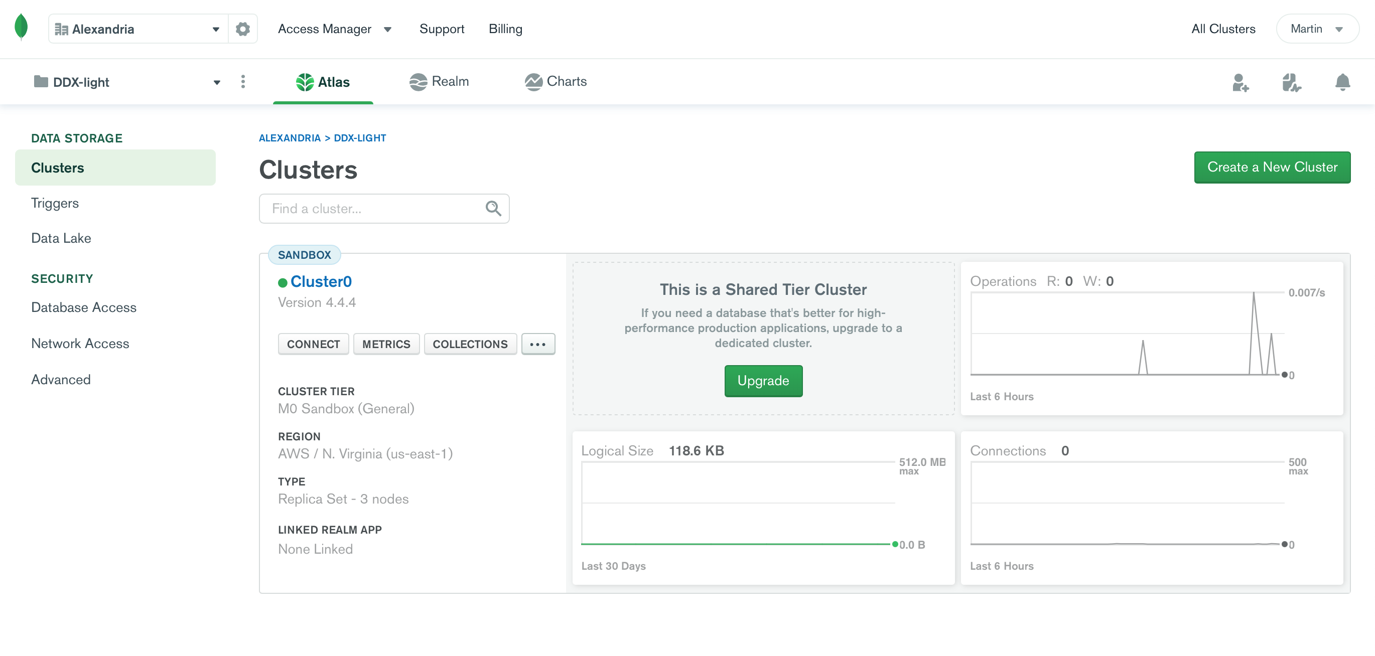Open Triggers in the sidebar
The image size is (1375, 656).
[x=54, y=203]
